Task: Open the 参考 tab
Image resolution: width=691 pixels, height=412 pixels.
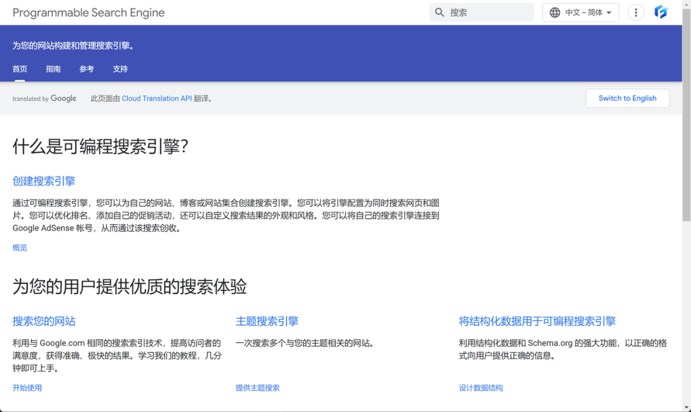Action: pos(87,68)
